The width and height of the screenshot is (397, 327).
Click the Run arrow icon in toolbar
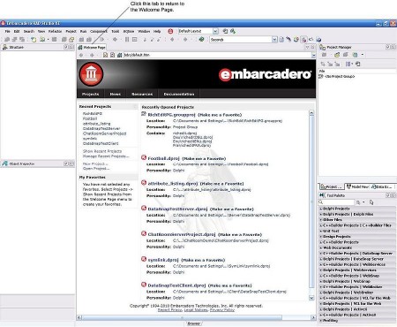102,39
